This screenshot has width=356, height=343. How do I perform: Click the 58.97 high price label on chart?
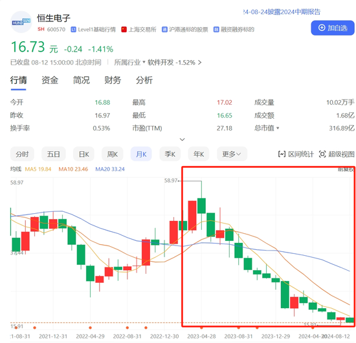171,181
